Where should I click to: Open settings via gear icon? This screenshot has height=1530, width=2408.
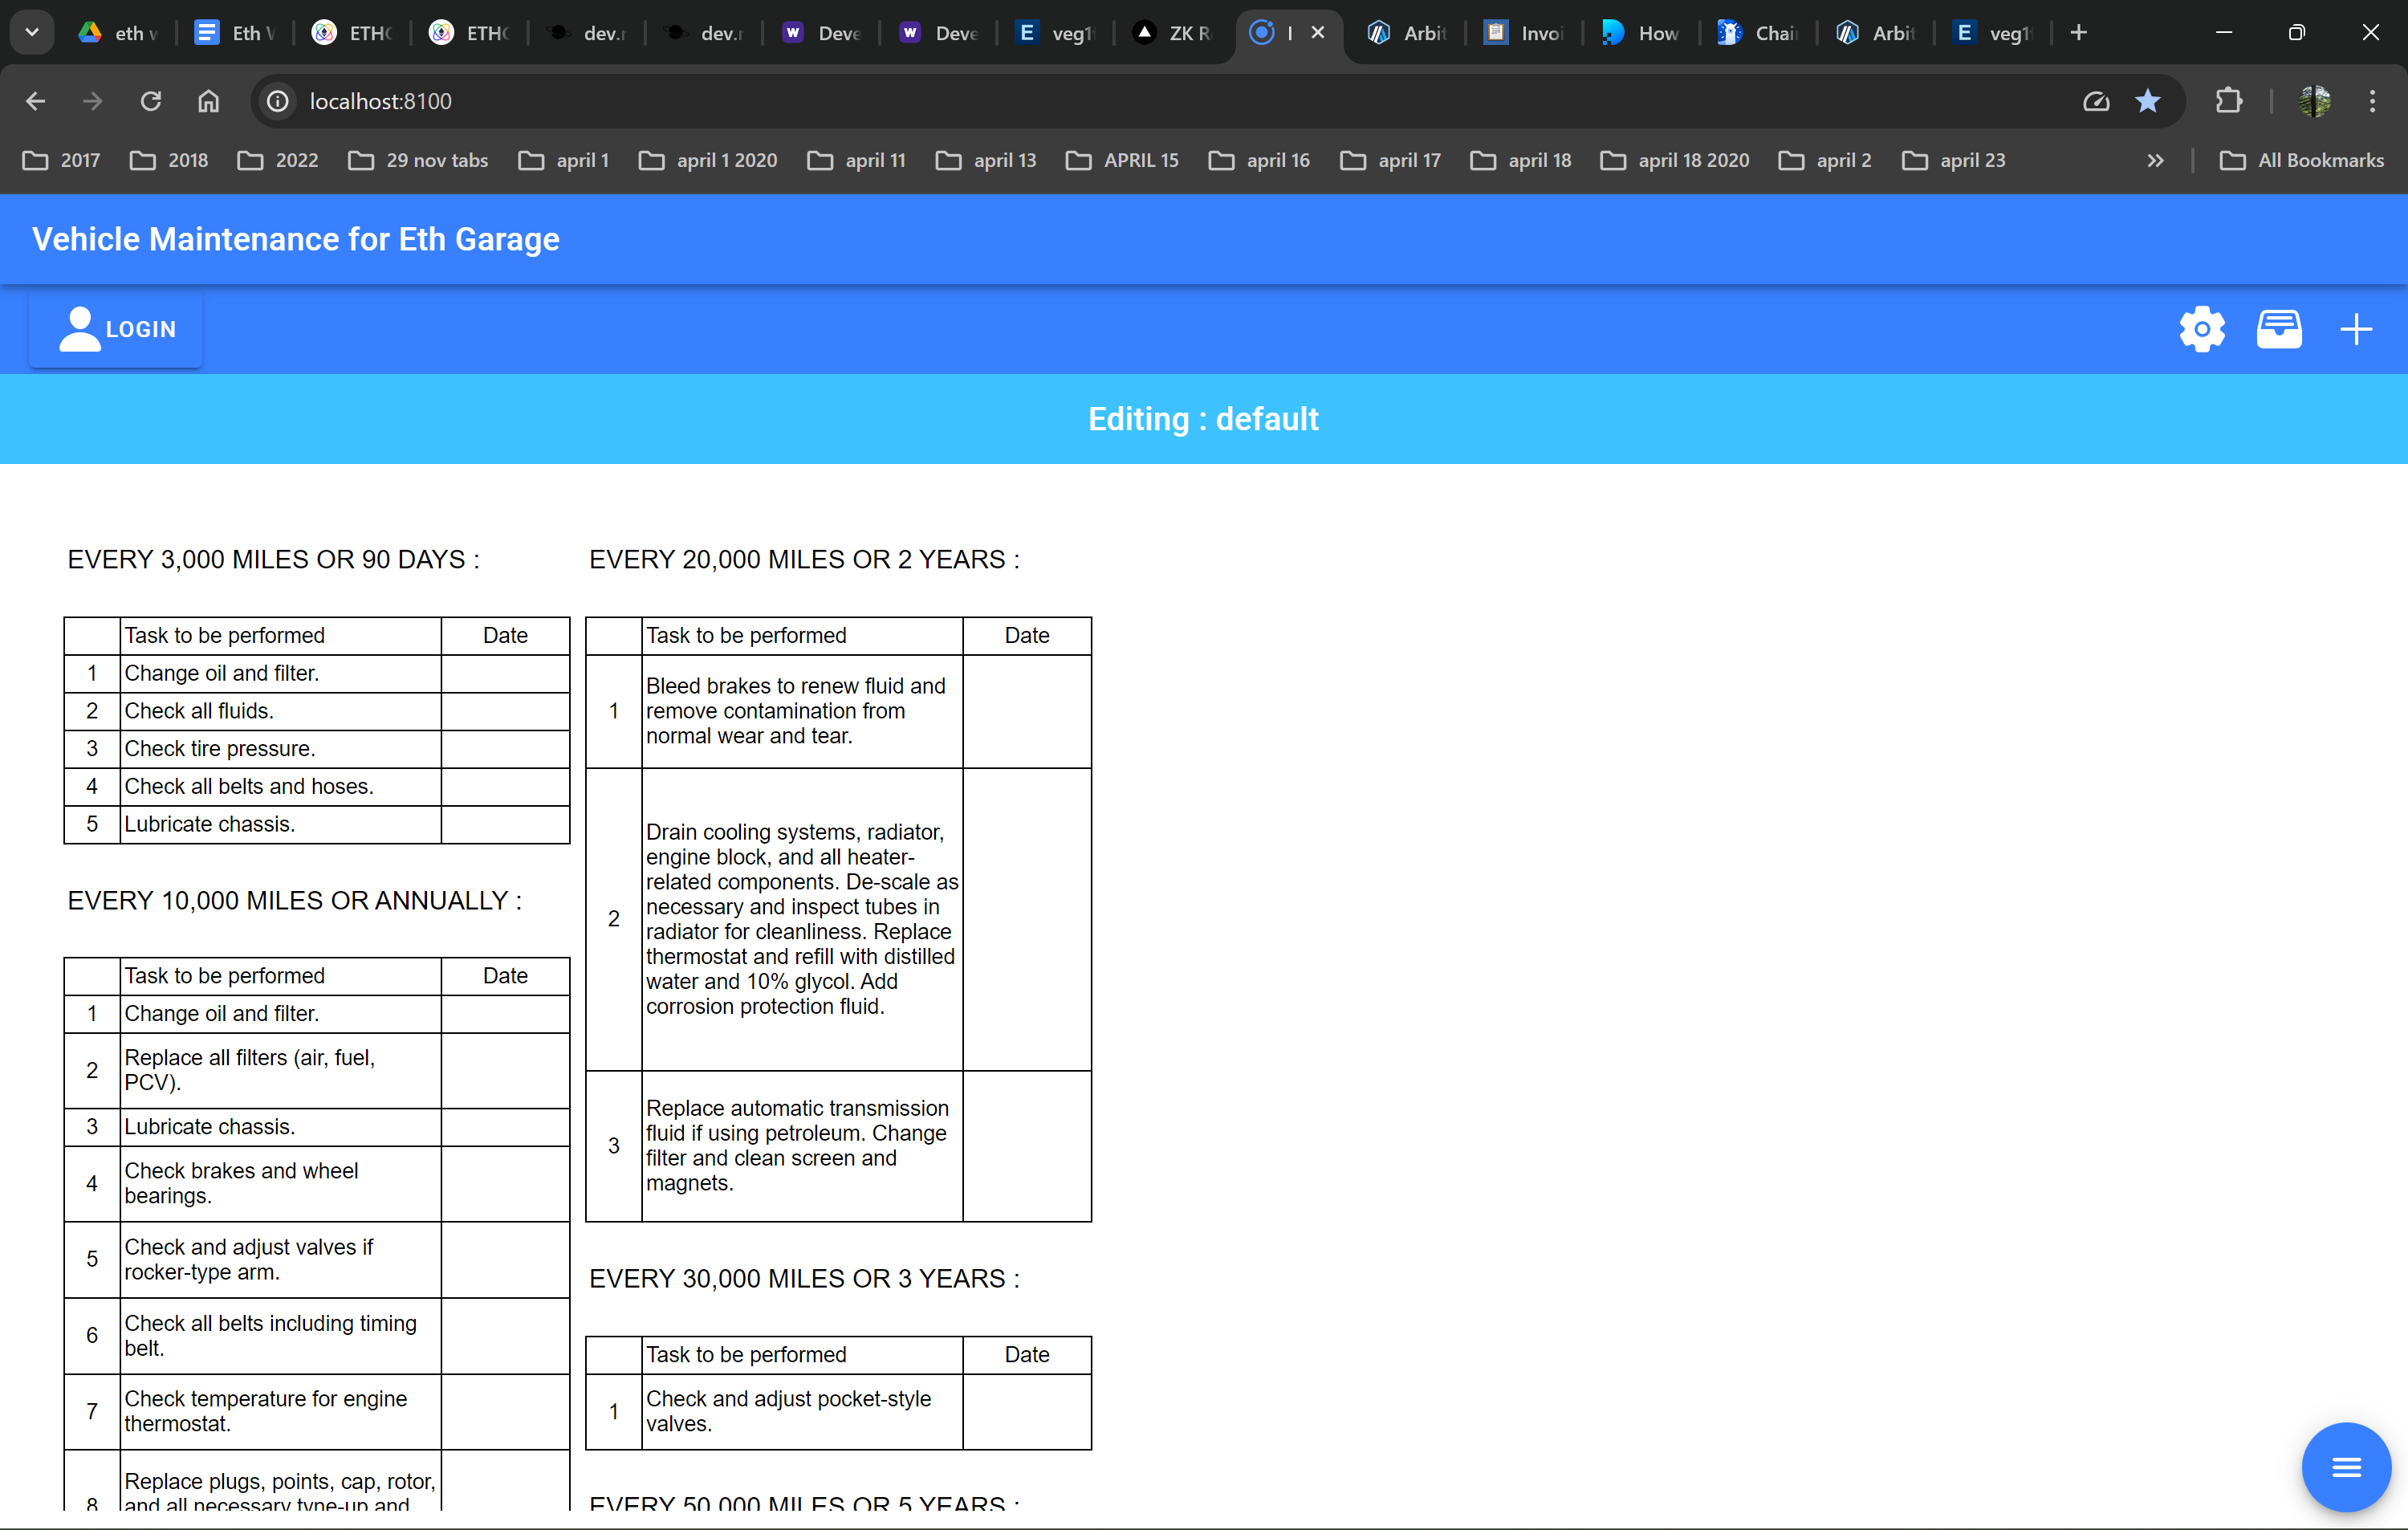click(2201, 328)
